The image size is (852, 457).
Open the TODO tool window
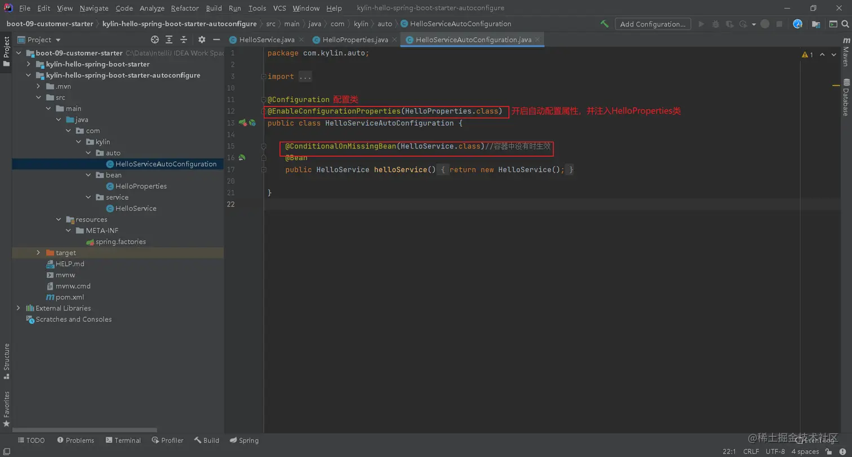click(x=31, y=440)
